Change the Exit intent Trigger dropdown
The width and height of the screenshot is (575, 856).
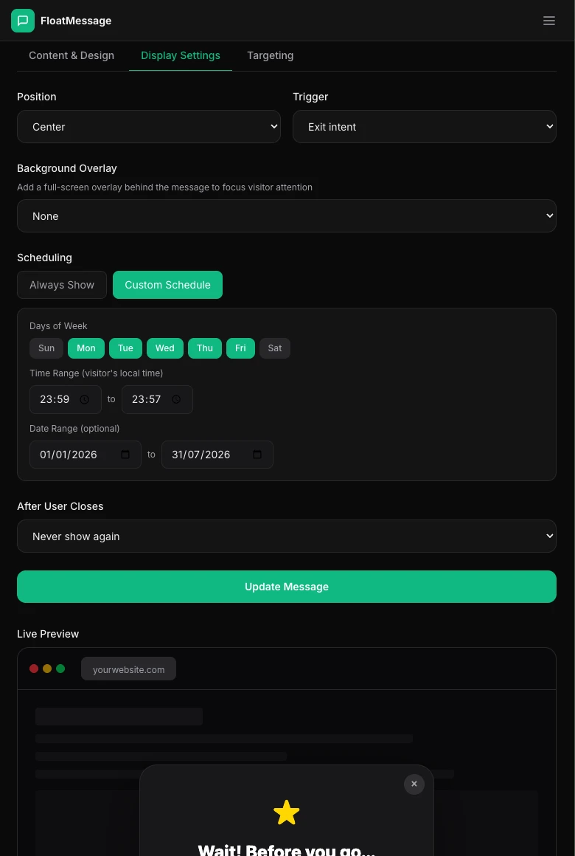point(425,126)
